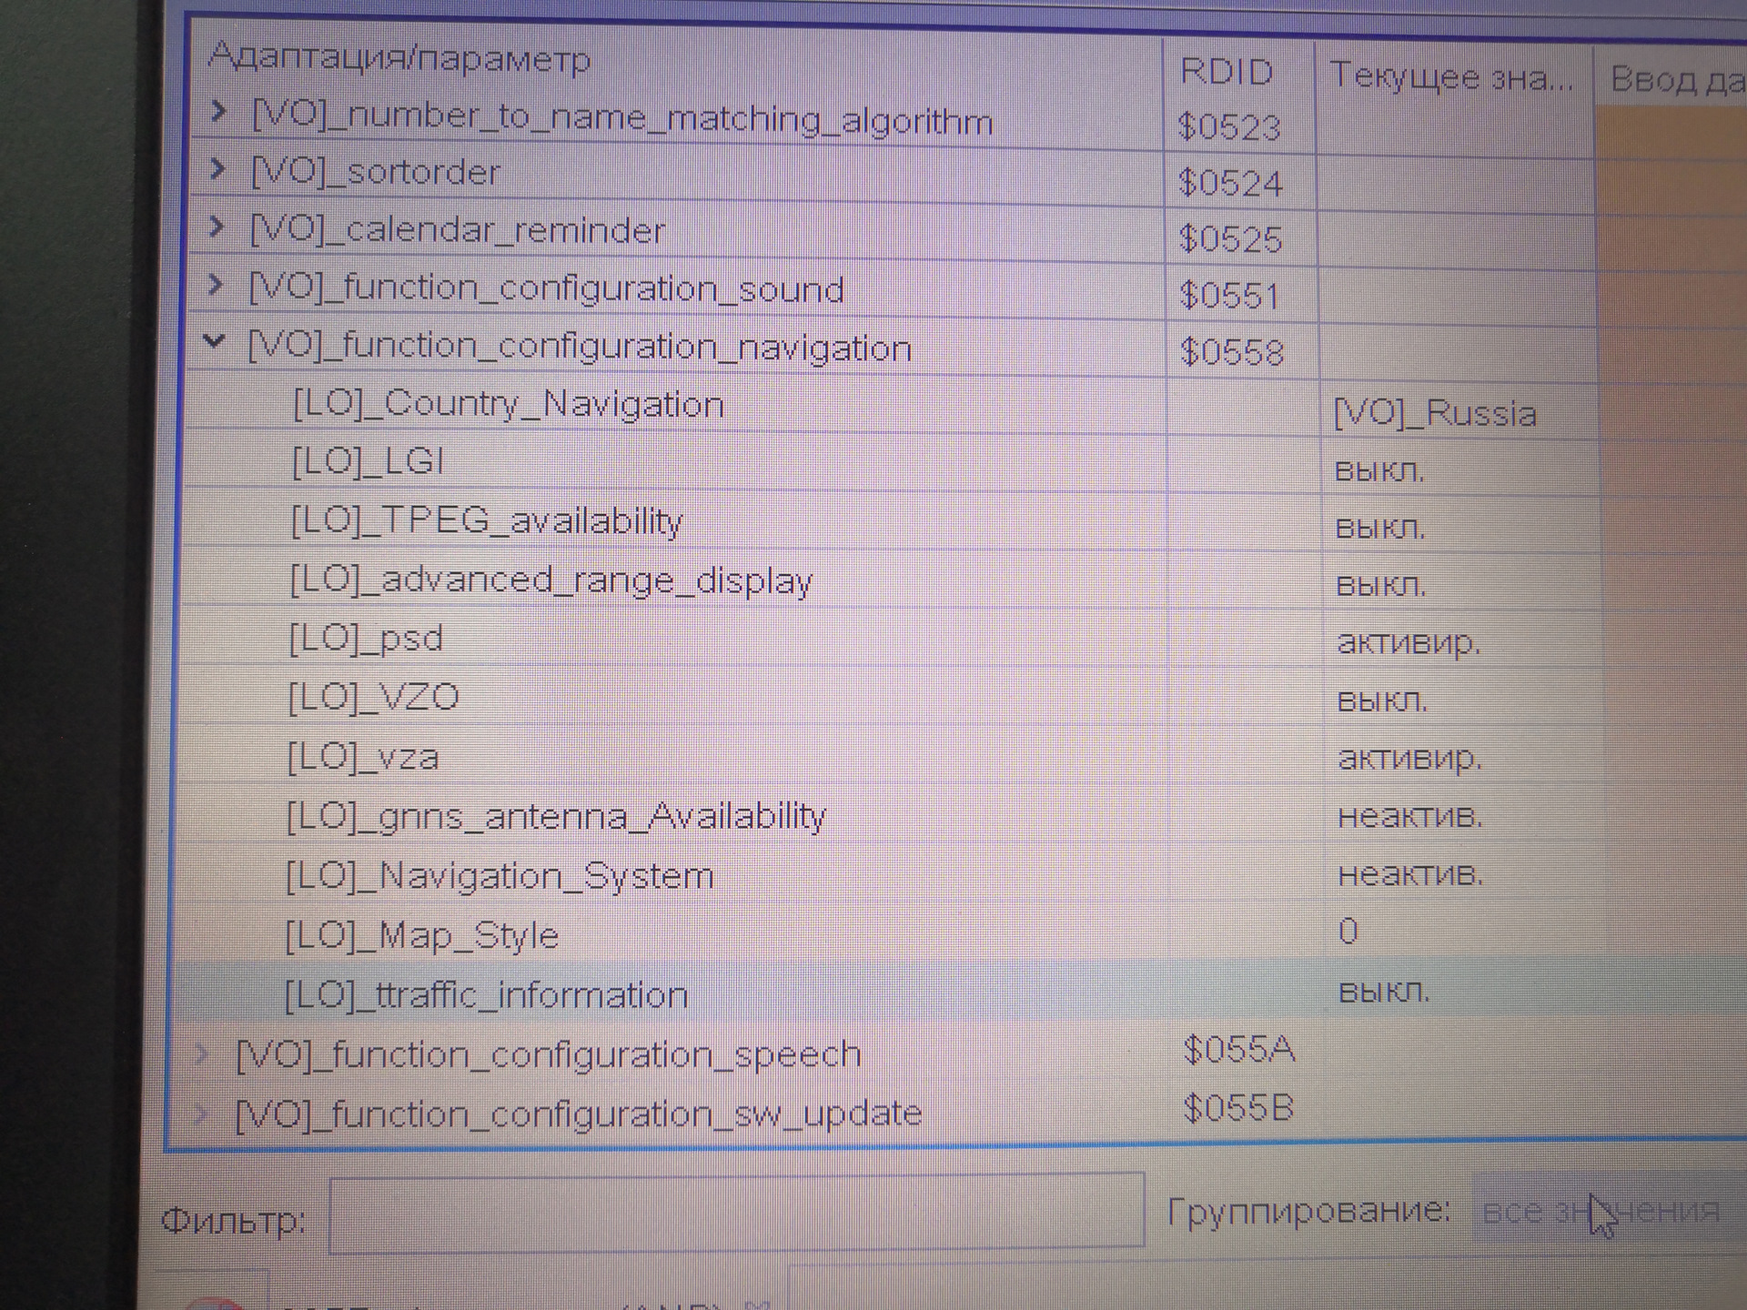
Task: Select the [LO]_Country_Navigation parameter row
Action: coord(508,404)
